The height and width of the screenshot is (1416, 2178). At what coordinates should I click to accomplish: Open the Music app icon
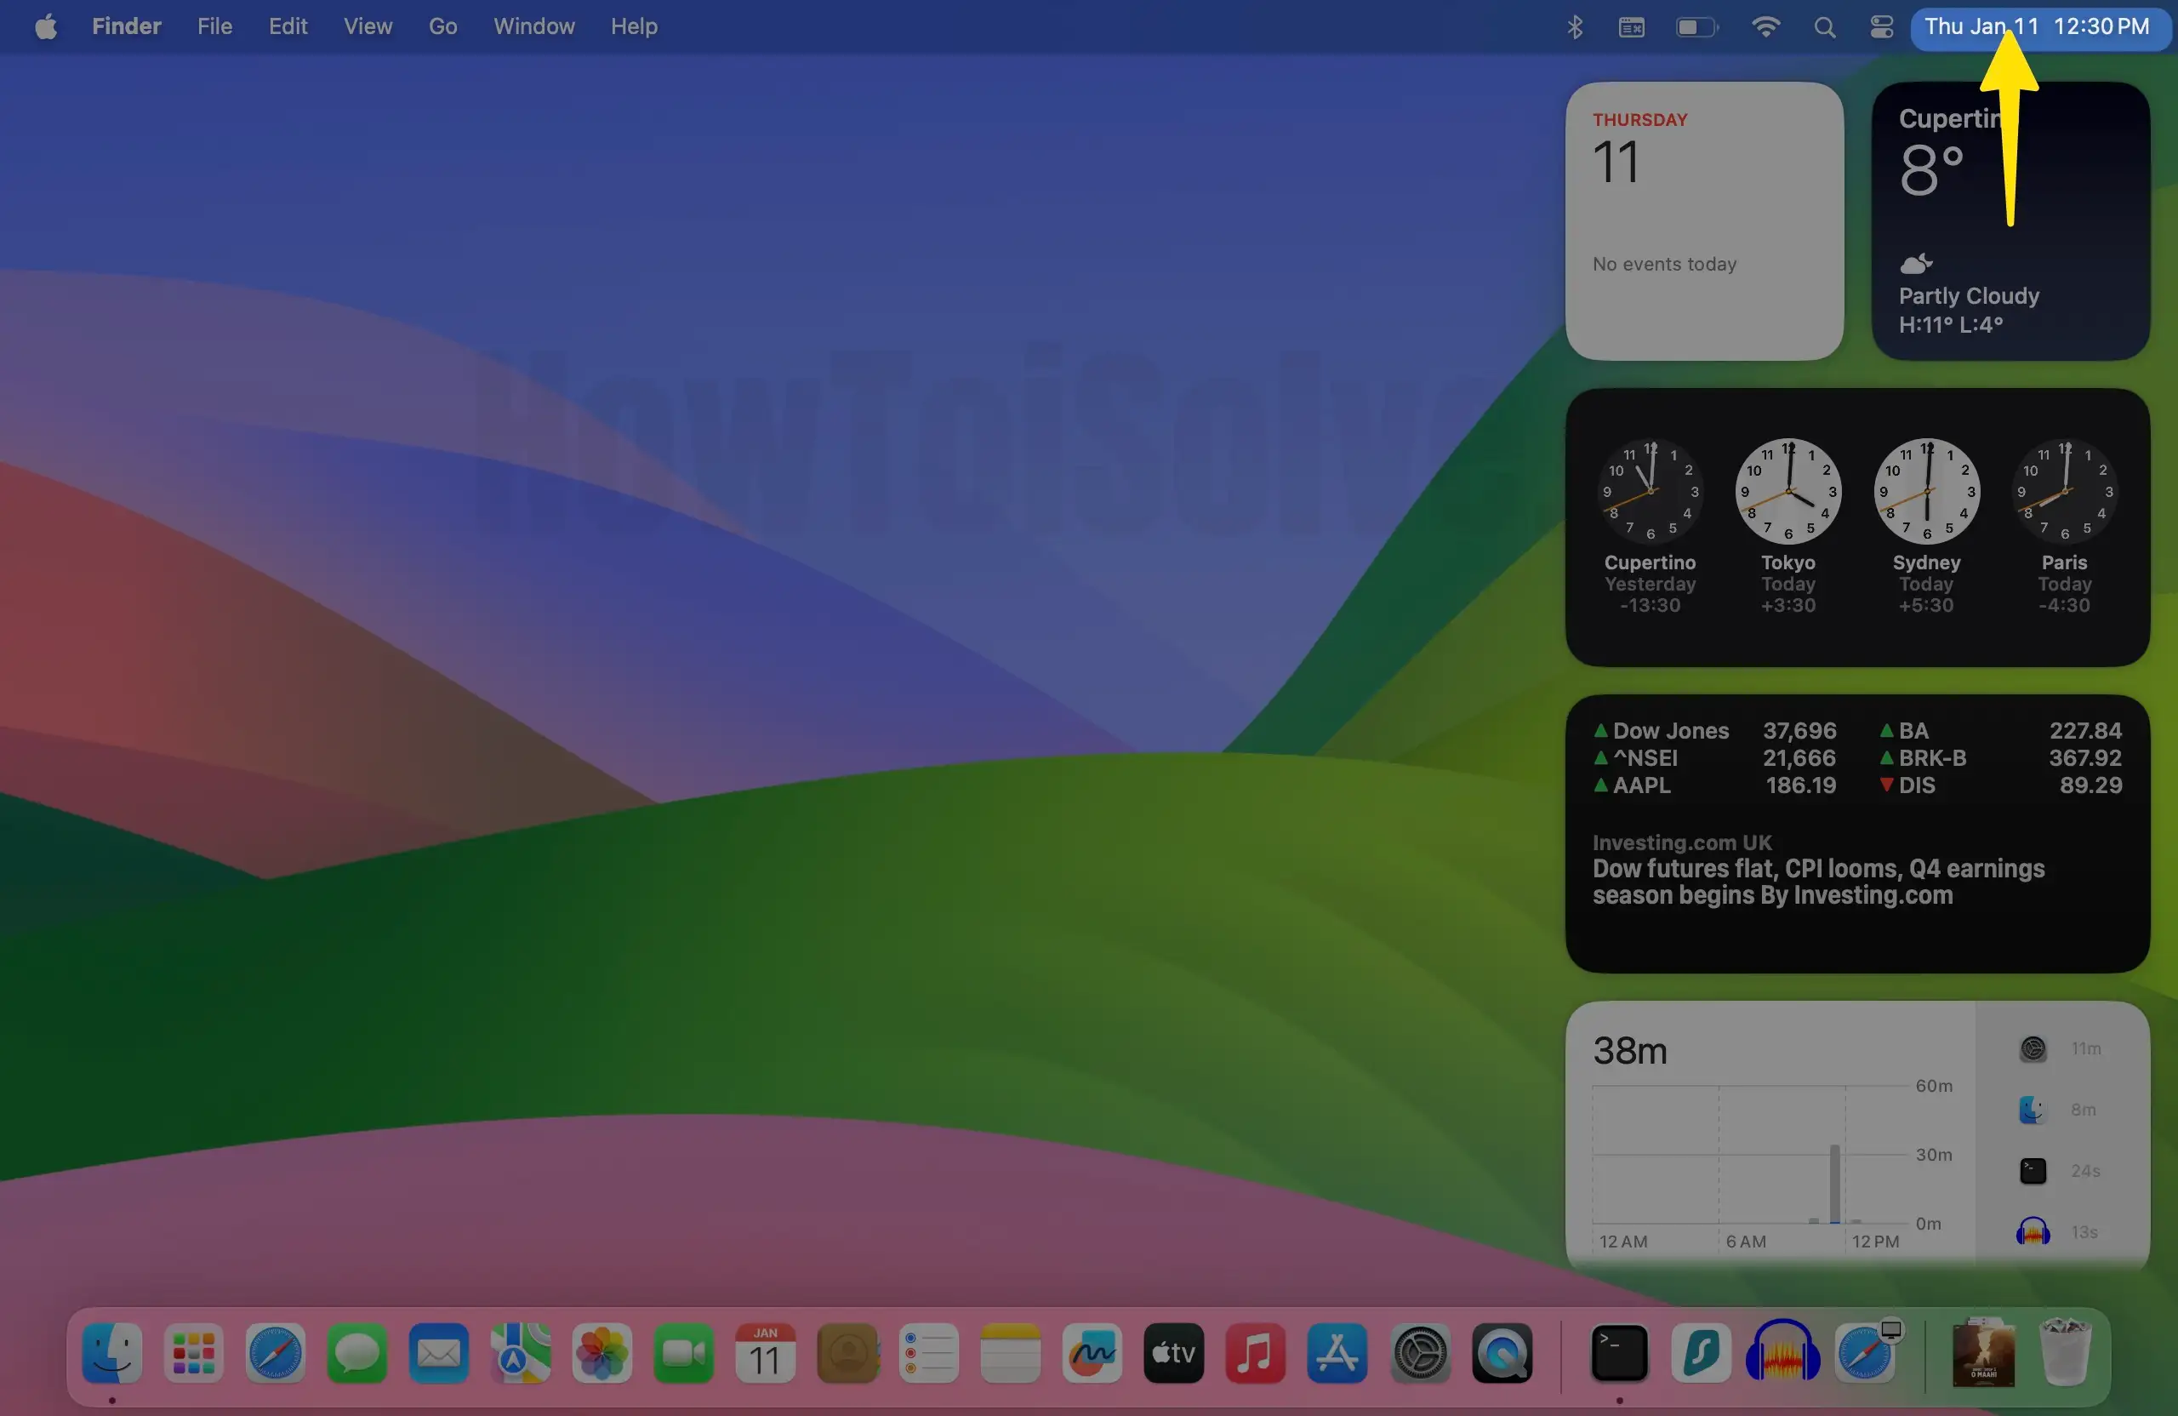coord(1255,1353)
